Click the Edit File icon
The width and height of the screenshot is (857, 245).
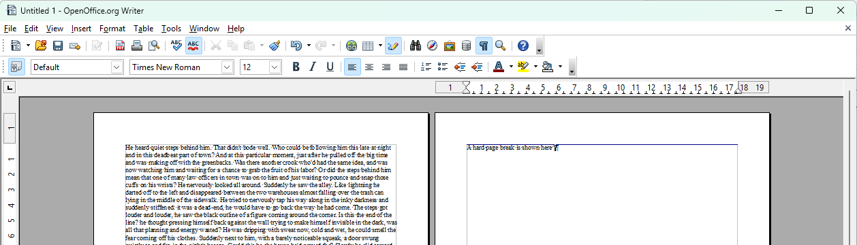(x=97, y=46)
